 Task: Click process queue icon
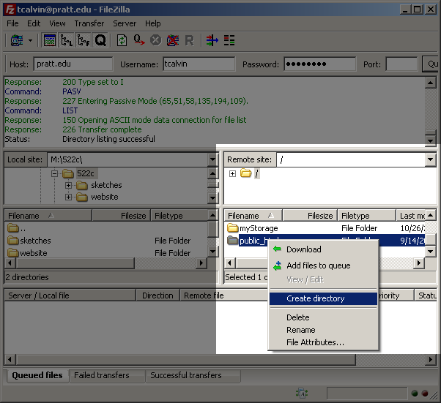(139, 41)
